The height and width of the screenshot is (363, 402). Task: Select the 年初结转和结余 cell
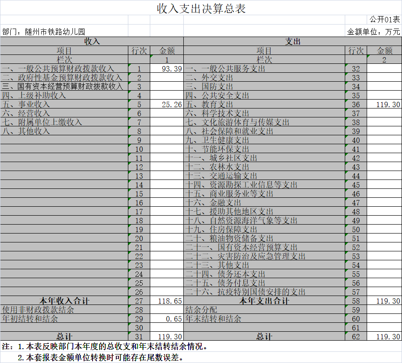click(x=64, y=319)
